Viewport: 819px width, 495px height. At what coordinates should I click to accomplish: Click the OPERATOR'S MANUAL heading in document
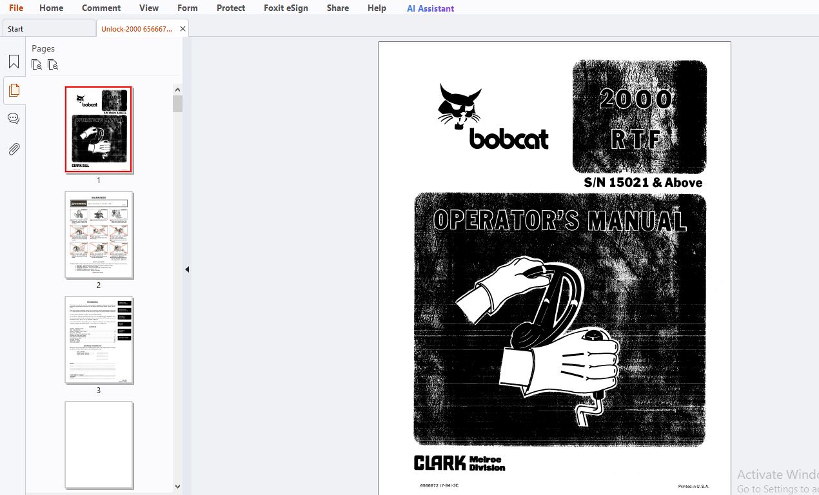pyautogui.click(x=560, y=220)
